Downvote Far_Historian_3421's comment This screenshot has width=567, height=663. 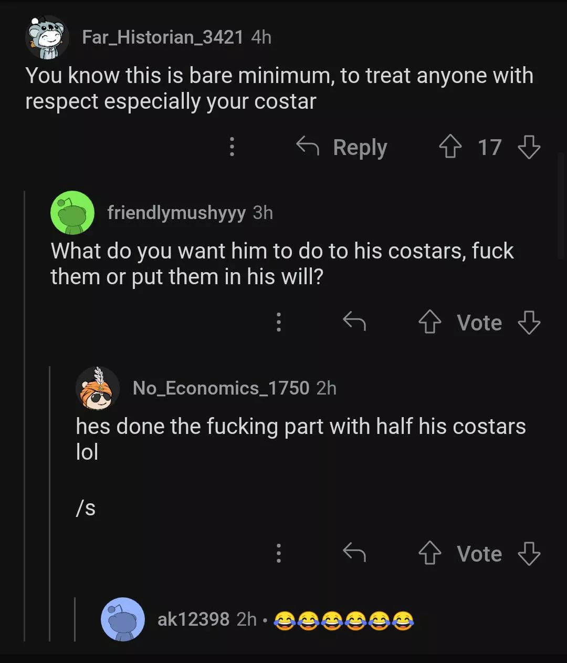[x=529, y=147]
